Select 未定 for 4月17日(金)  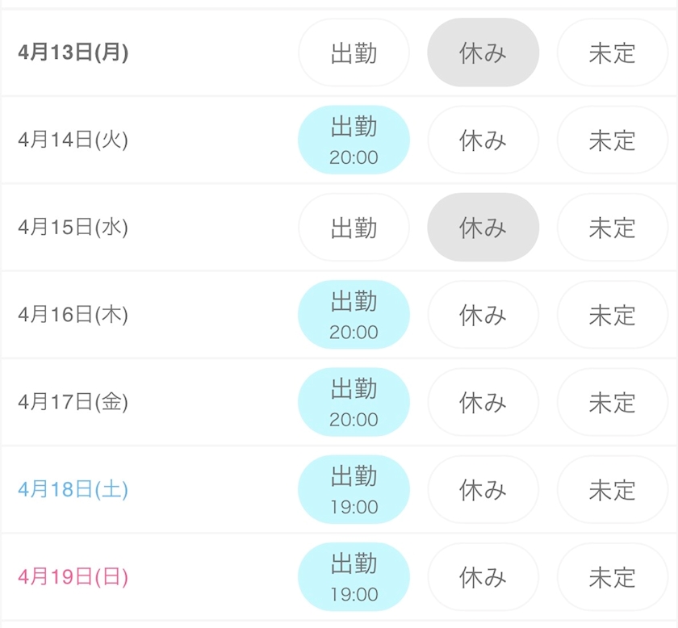(x=612, y=402)
